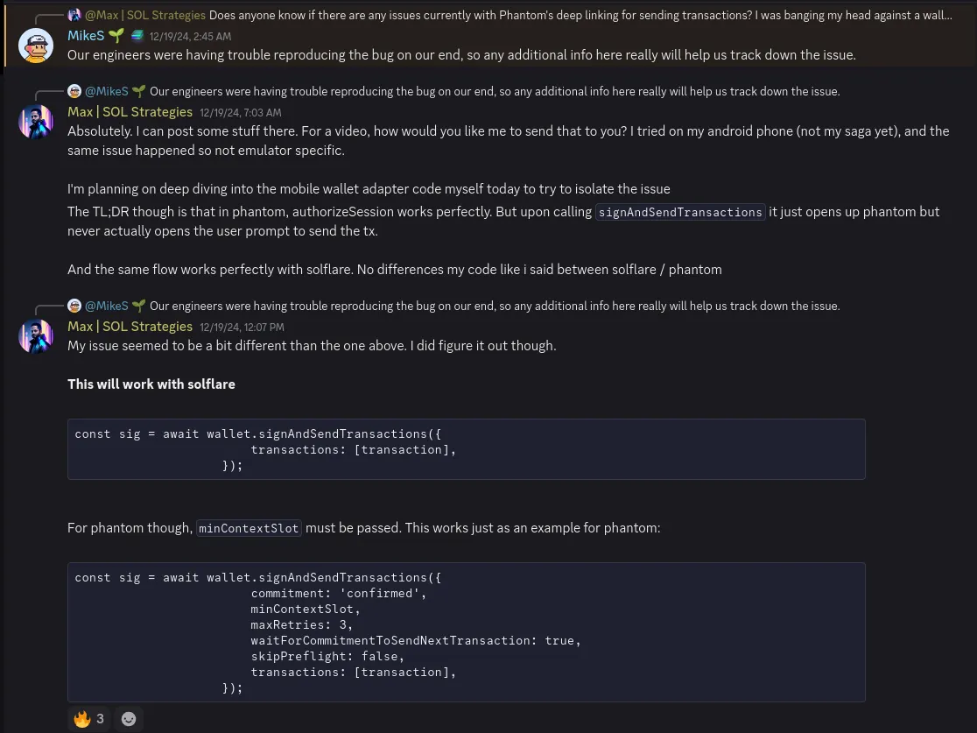Click the inline signAndSendTransactions code snippet

(680, 212)
